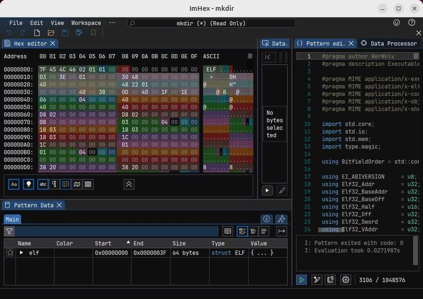The image size is (423, 299).
Task: Click the help question mark button
Action: pos(412,22)
